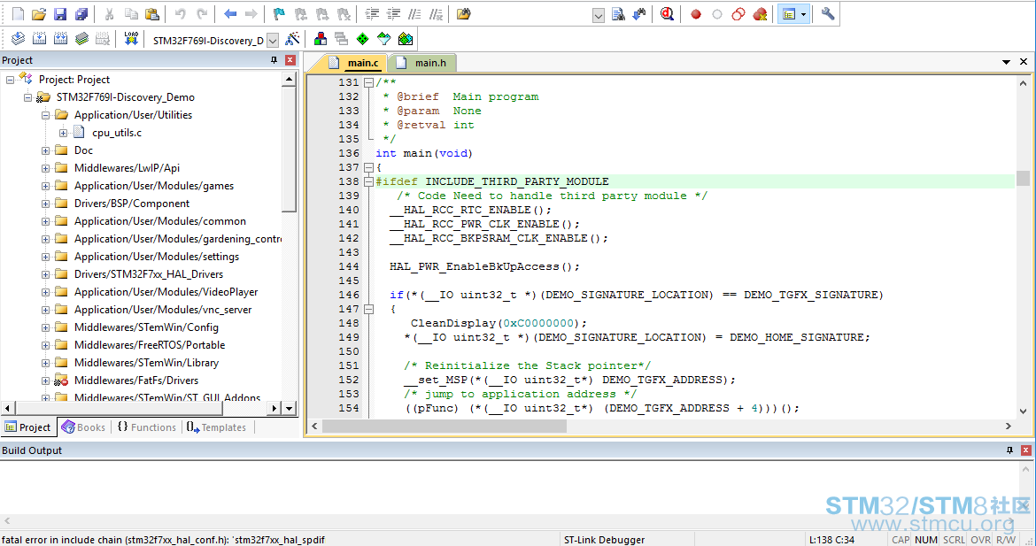This screenshot has width=1036, height=546.
Task: Toggle code fold at line 137
Action: [x=368, y=168]
